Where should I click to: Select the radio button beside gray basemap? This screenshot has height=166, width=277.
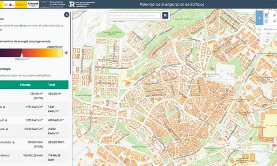(274, 21)
